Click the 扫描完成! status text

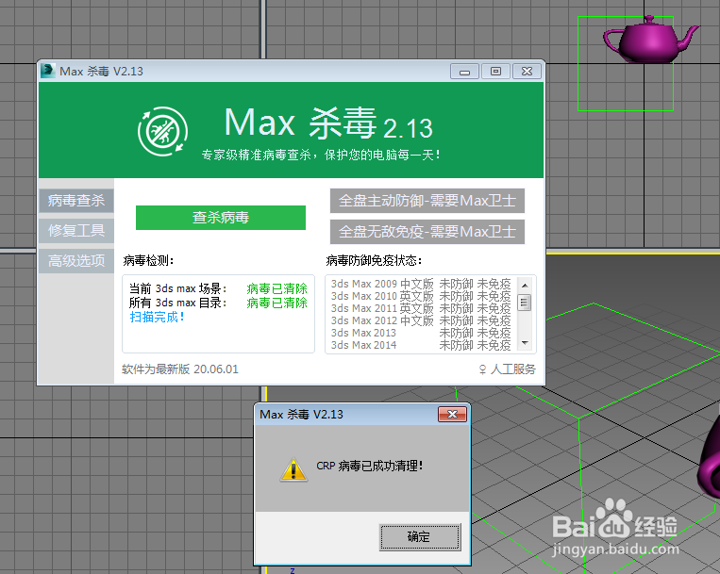pyautogui.click(x=157, y=317)
